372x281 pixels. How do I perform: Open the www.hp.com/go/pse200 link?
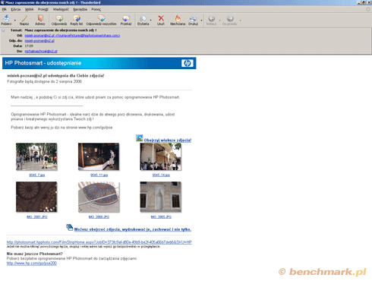[32, 263]
